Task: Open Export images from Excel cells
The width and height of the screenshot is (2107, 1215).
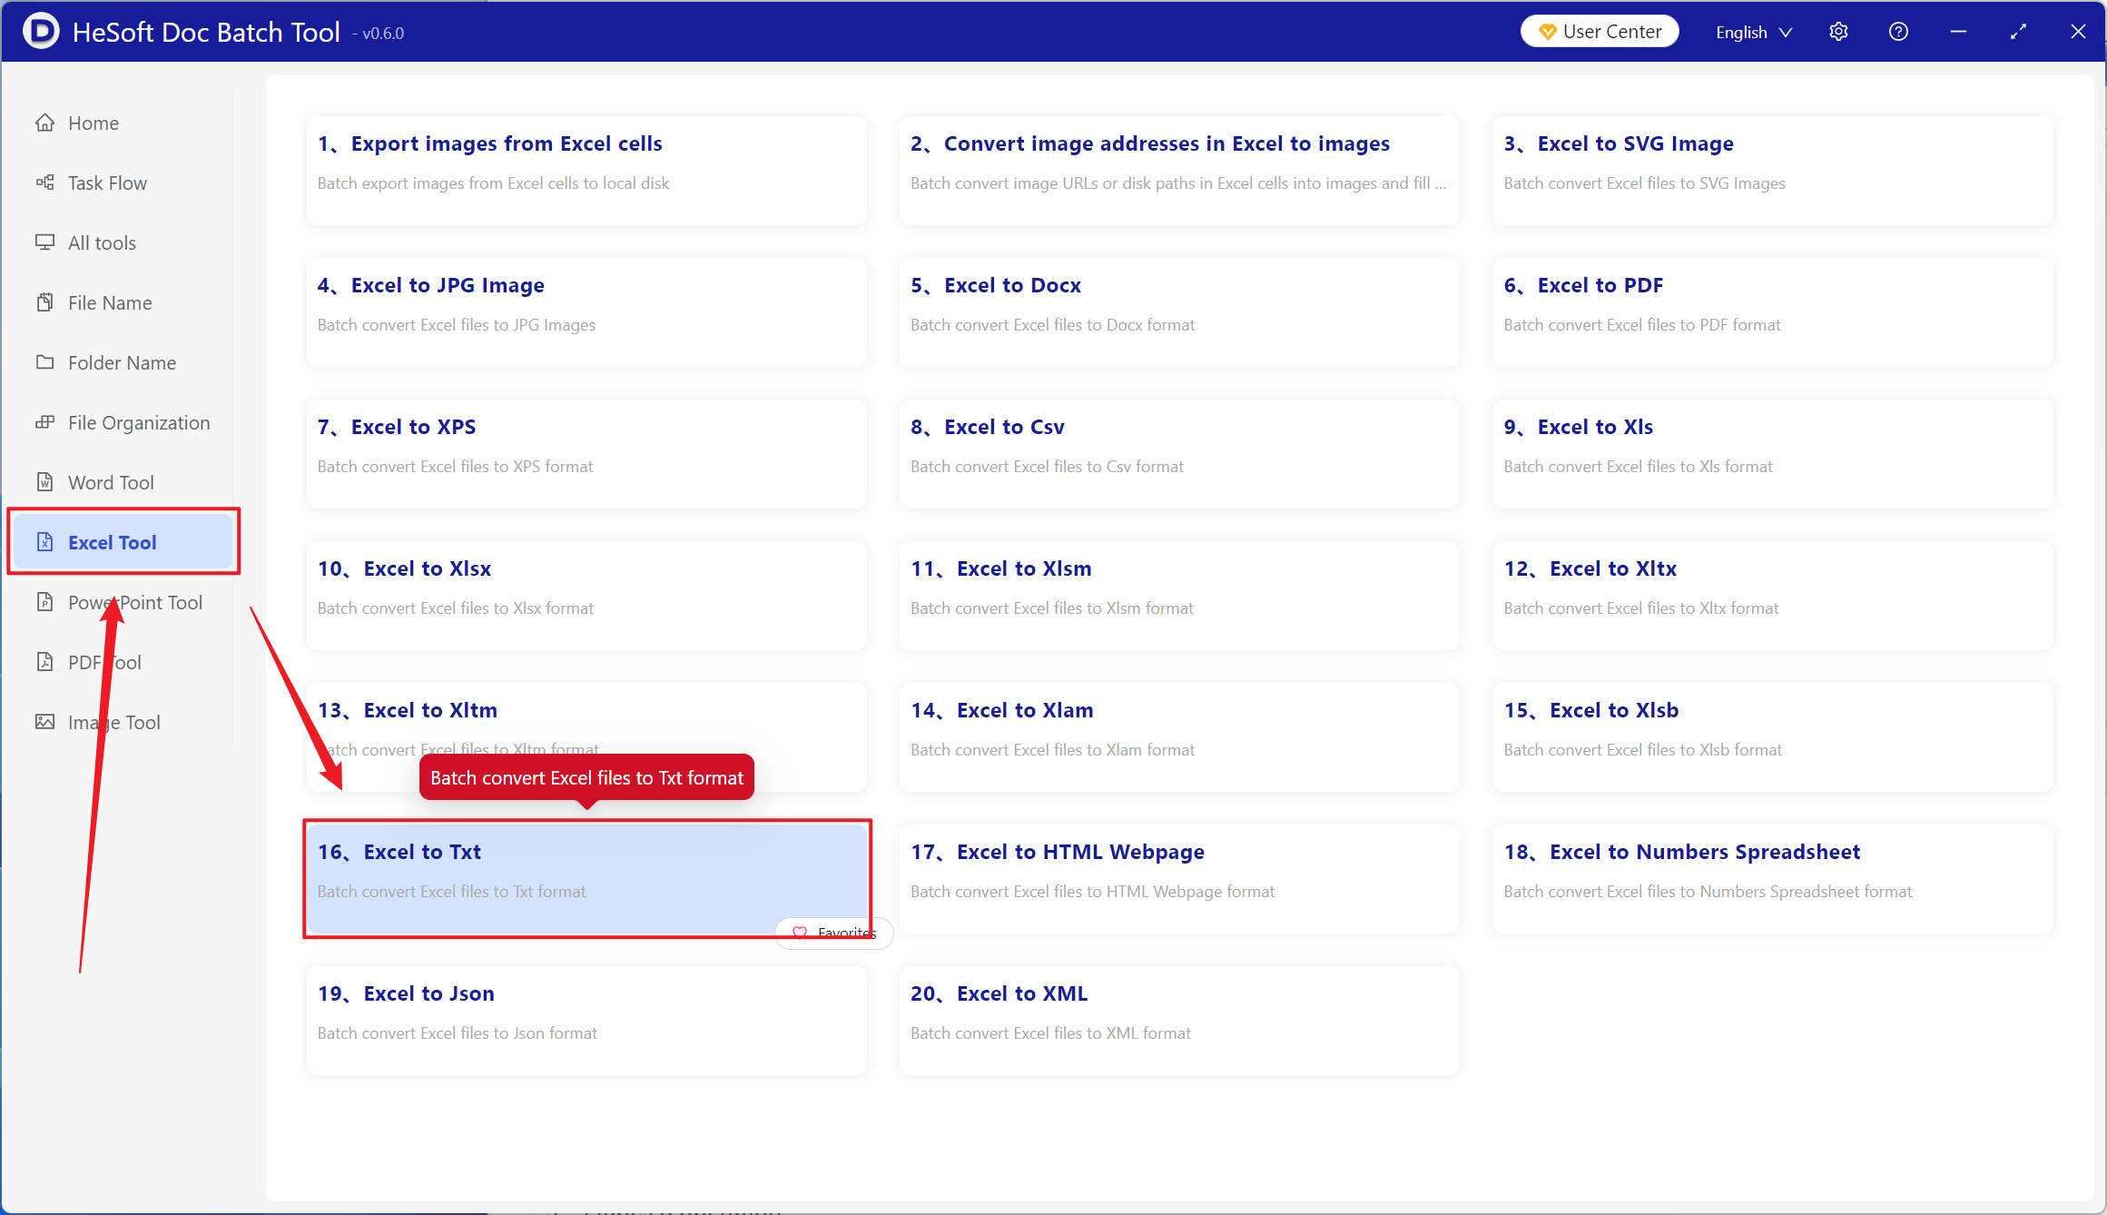Action: (x=586, y=170)
